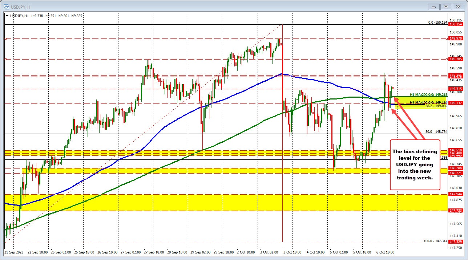The height and width of the screenshot is (260, 468).
Task: Minimize the USDJPY,H1 chart window
Action: [x=434, y=7]
